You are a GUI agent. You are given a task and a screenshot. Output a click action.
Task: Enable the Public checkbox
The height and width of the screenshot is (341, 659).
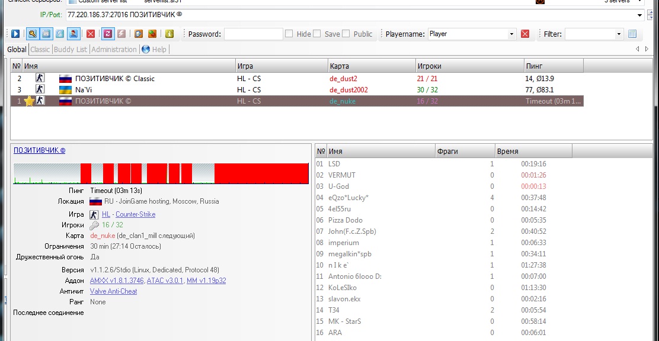(x=346, y=34)
